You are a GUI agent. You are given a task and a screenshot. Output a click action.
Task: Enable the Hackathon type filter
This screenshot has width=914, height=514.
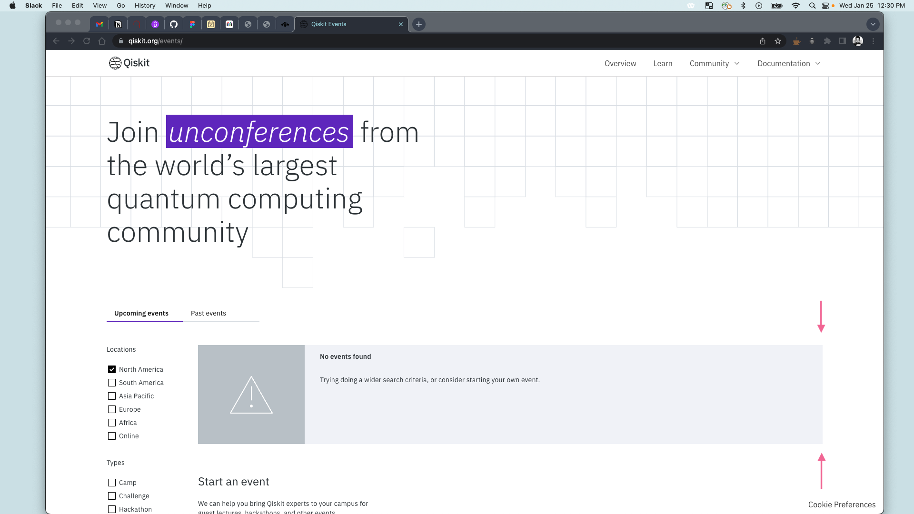pos(112,509)
